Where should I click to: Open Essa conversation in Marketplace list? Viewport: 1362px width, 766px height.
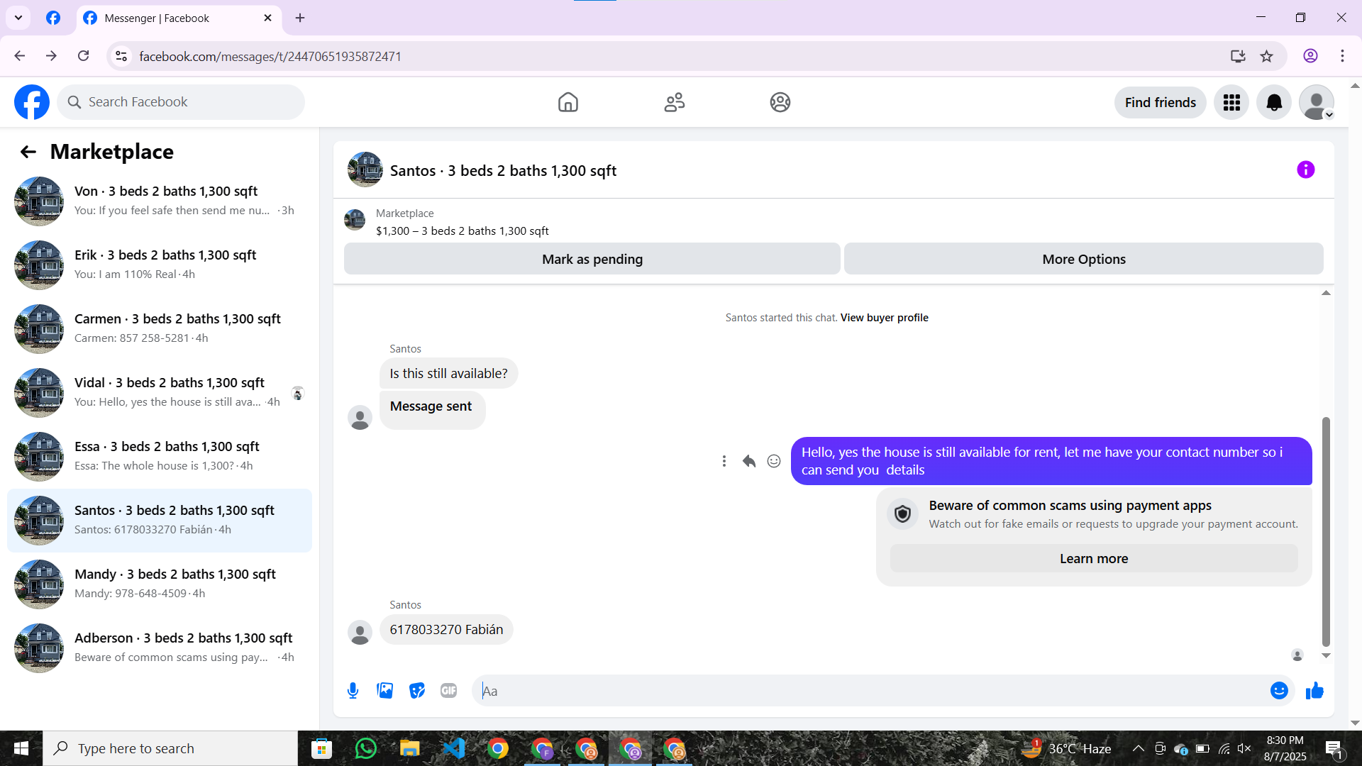coord(160,457)
